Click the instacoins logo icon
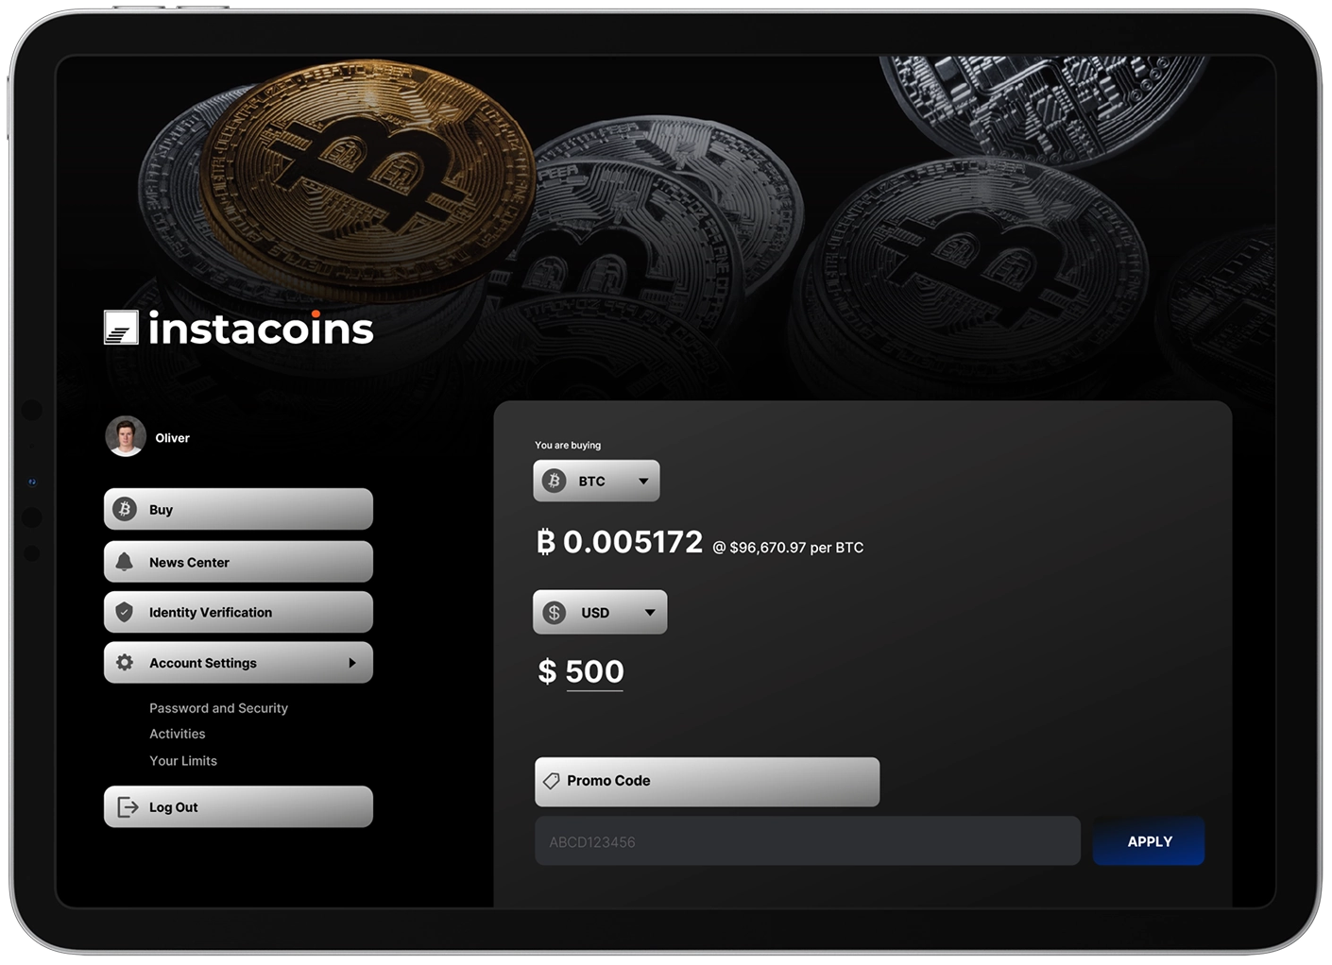 [121, 328]
